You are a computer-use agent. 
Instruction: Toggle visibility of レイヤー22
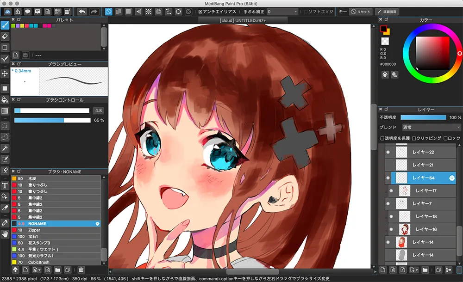(x=388, y=152)
